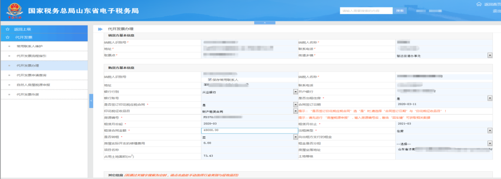This screenshot has width=501, height=179.
Task: Click the 银行账号 input field
Action: point(250,98)
